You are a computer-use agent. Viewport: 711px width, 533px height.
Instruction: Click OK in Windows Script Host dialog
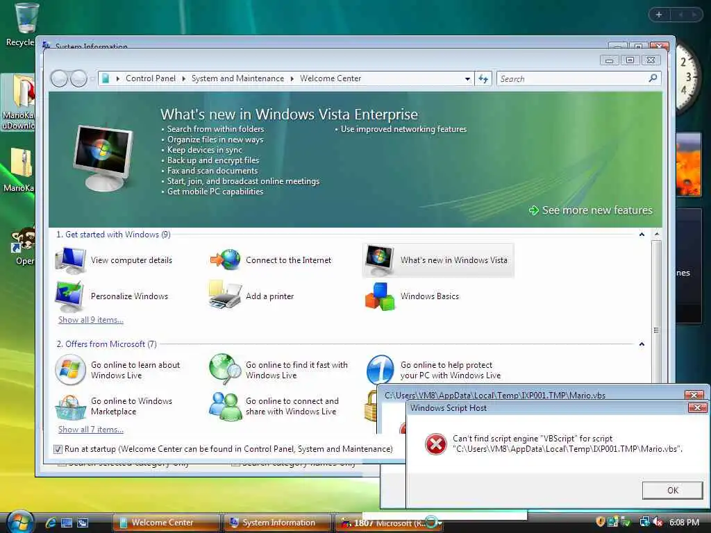tap(672, 490)
